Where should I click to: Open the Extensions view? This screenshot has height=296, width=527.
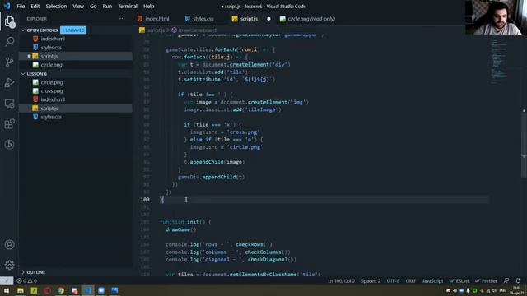point(9,124)
